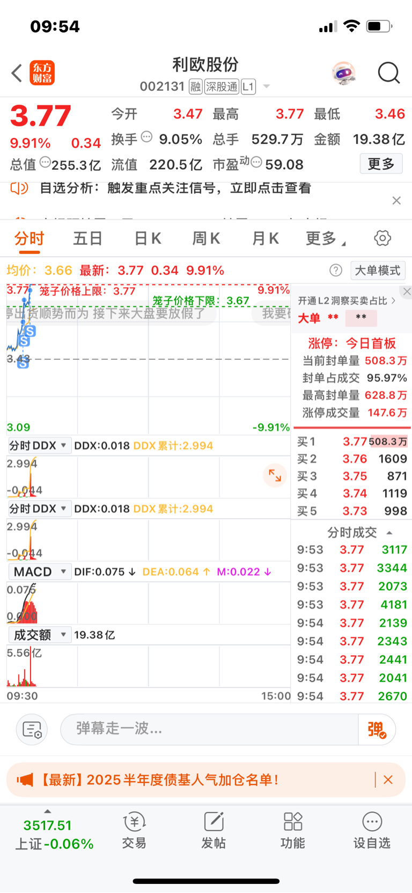
Task: Open the robot assistant avatar
Action: pos(344,73)
